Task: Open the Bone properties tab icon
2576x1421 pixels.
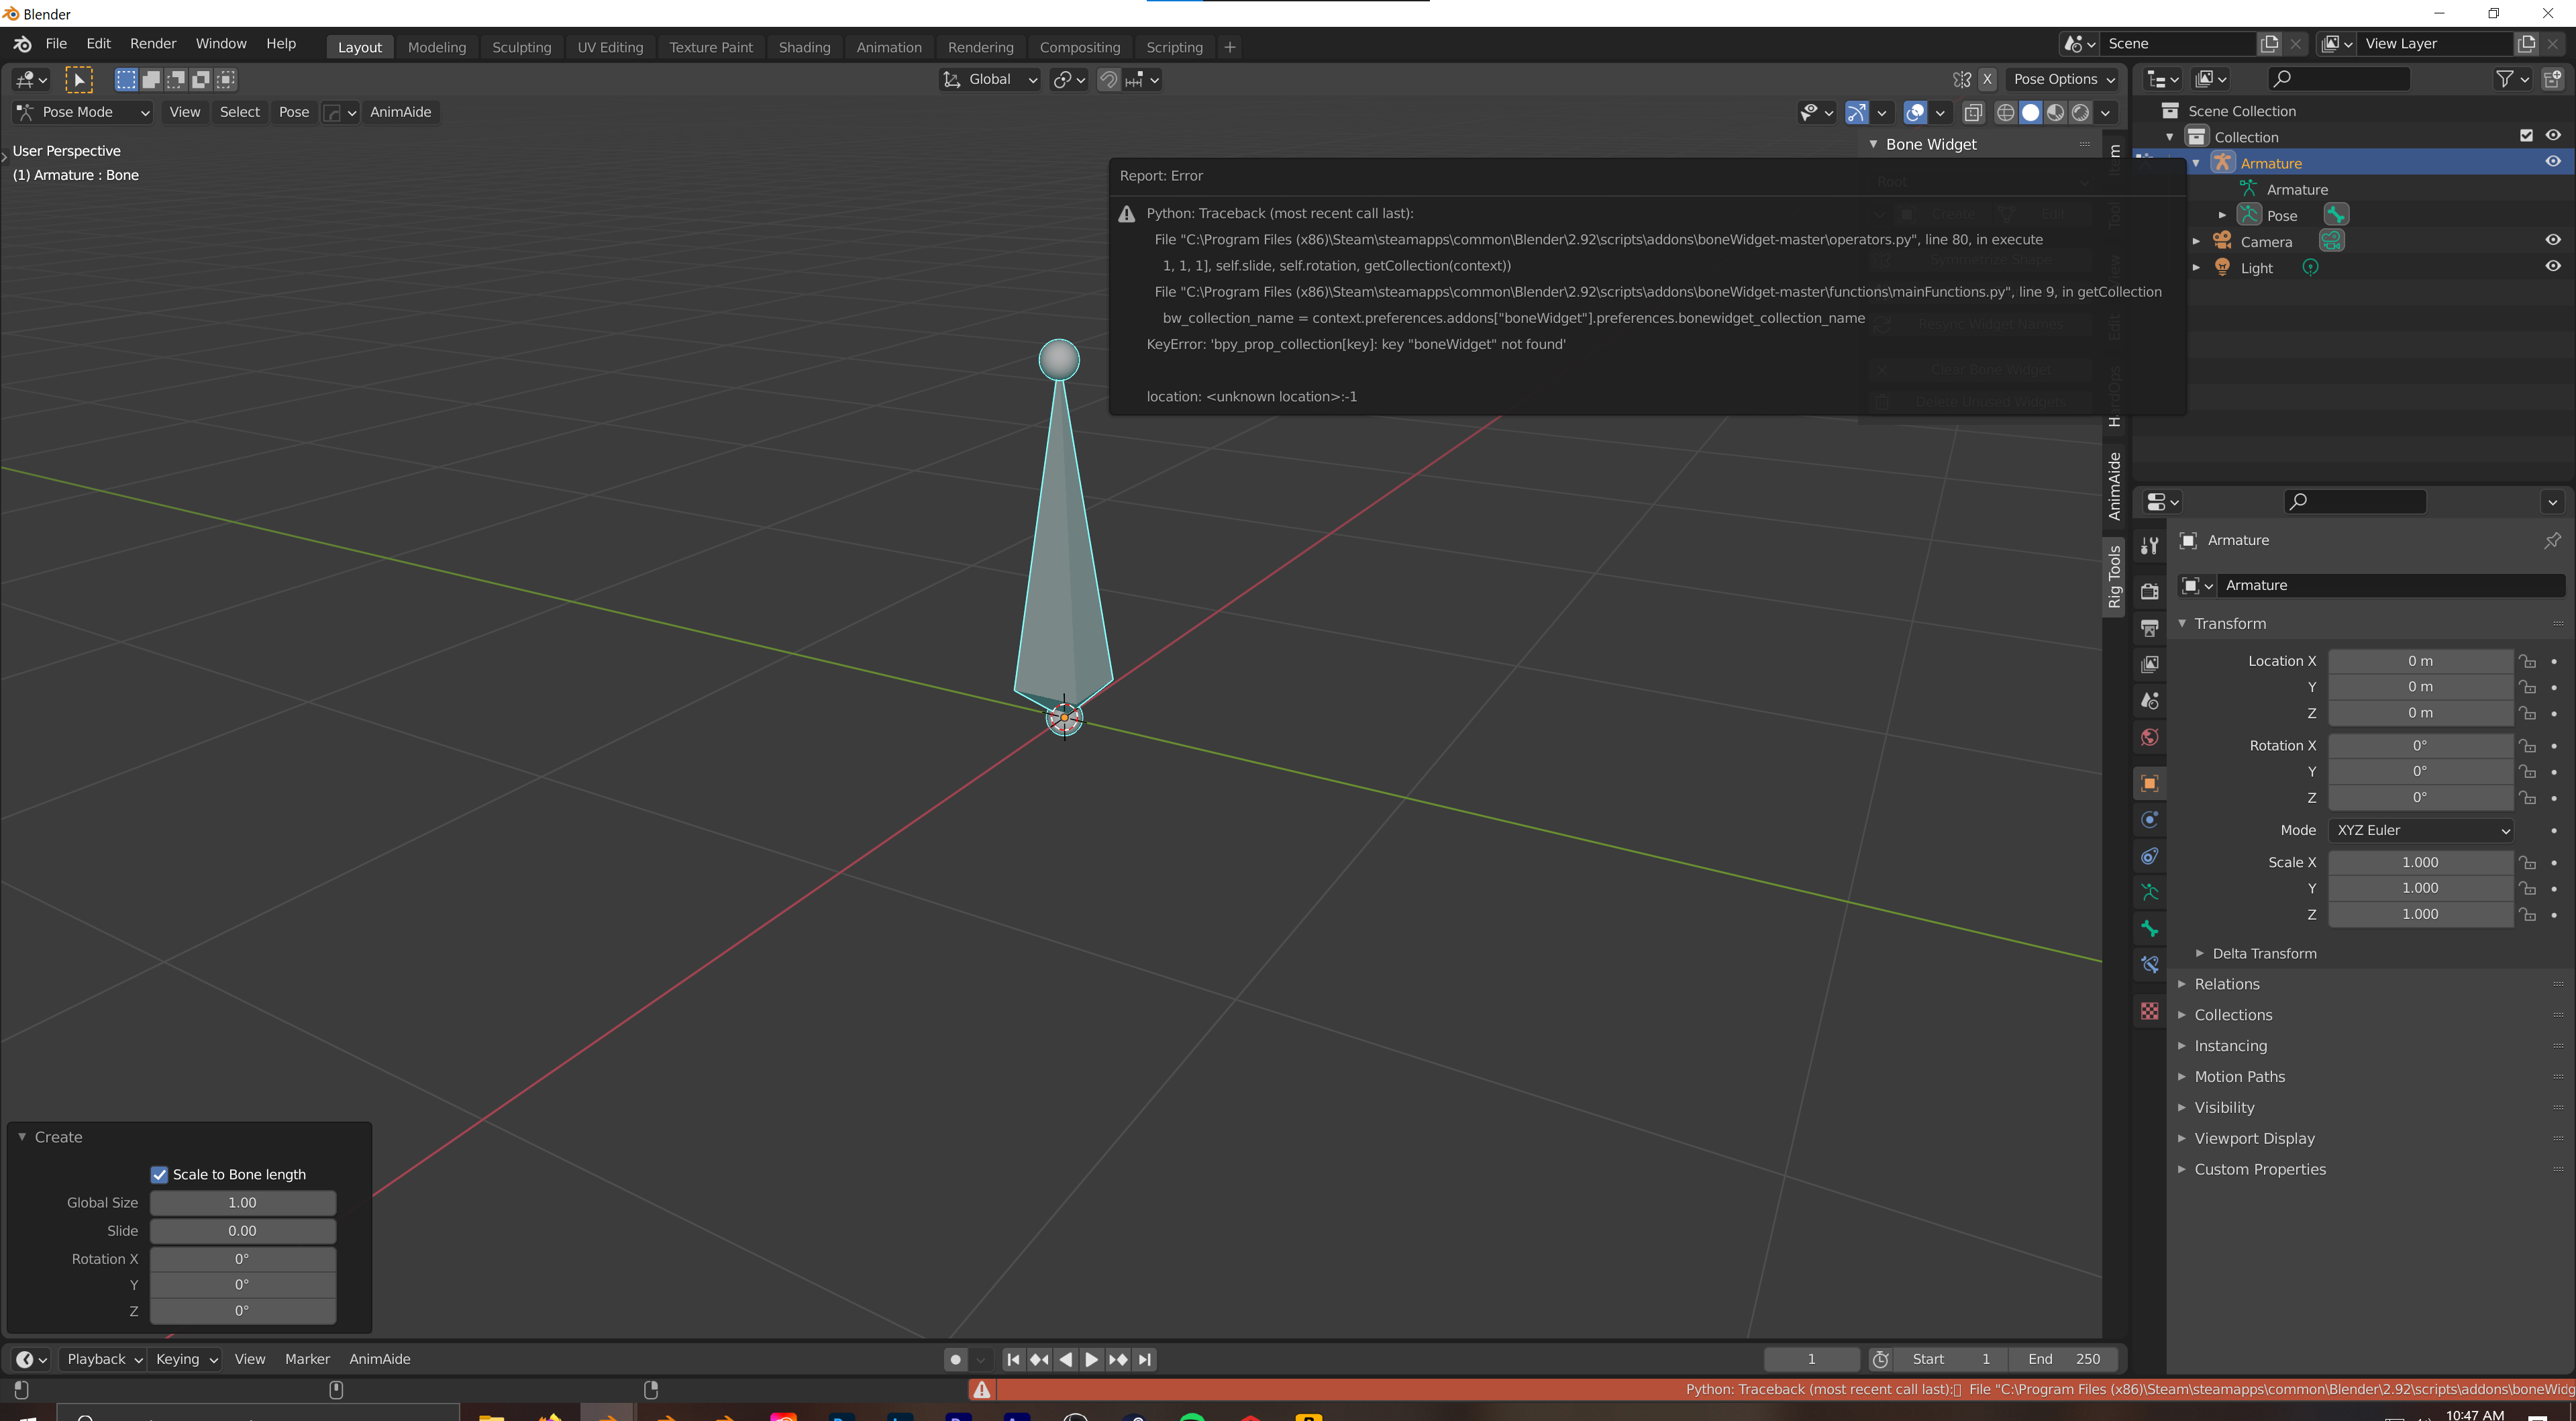Action: tap(2149, 929)
